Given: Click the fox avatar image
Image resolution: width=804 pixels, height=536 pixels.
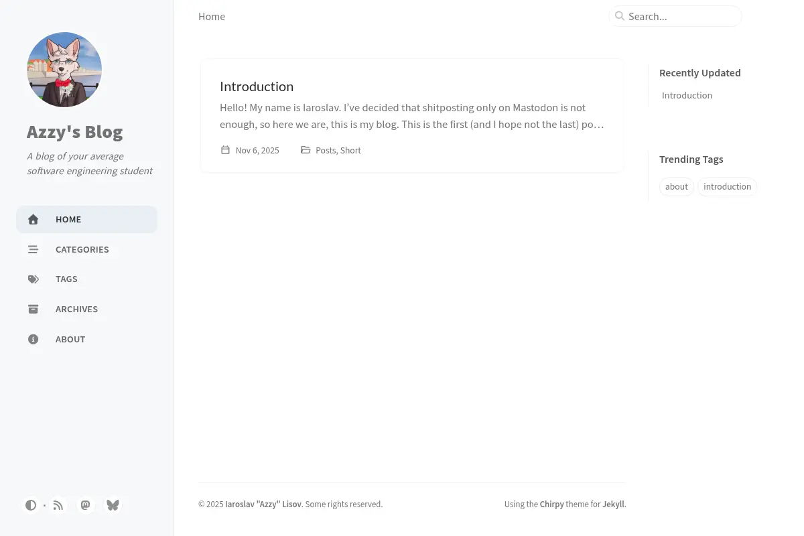Looking at the screenshot, I should (64, 70).
